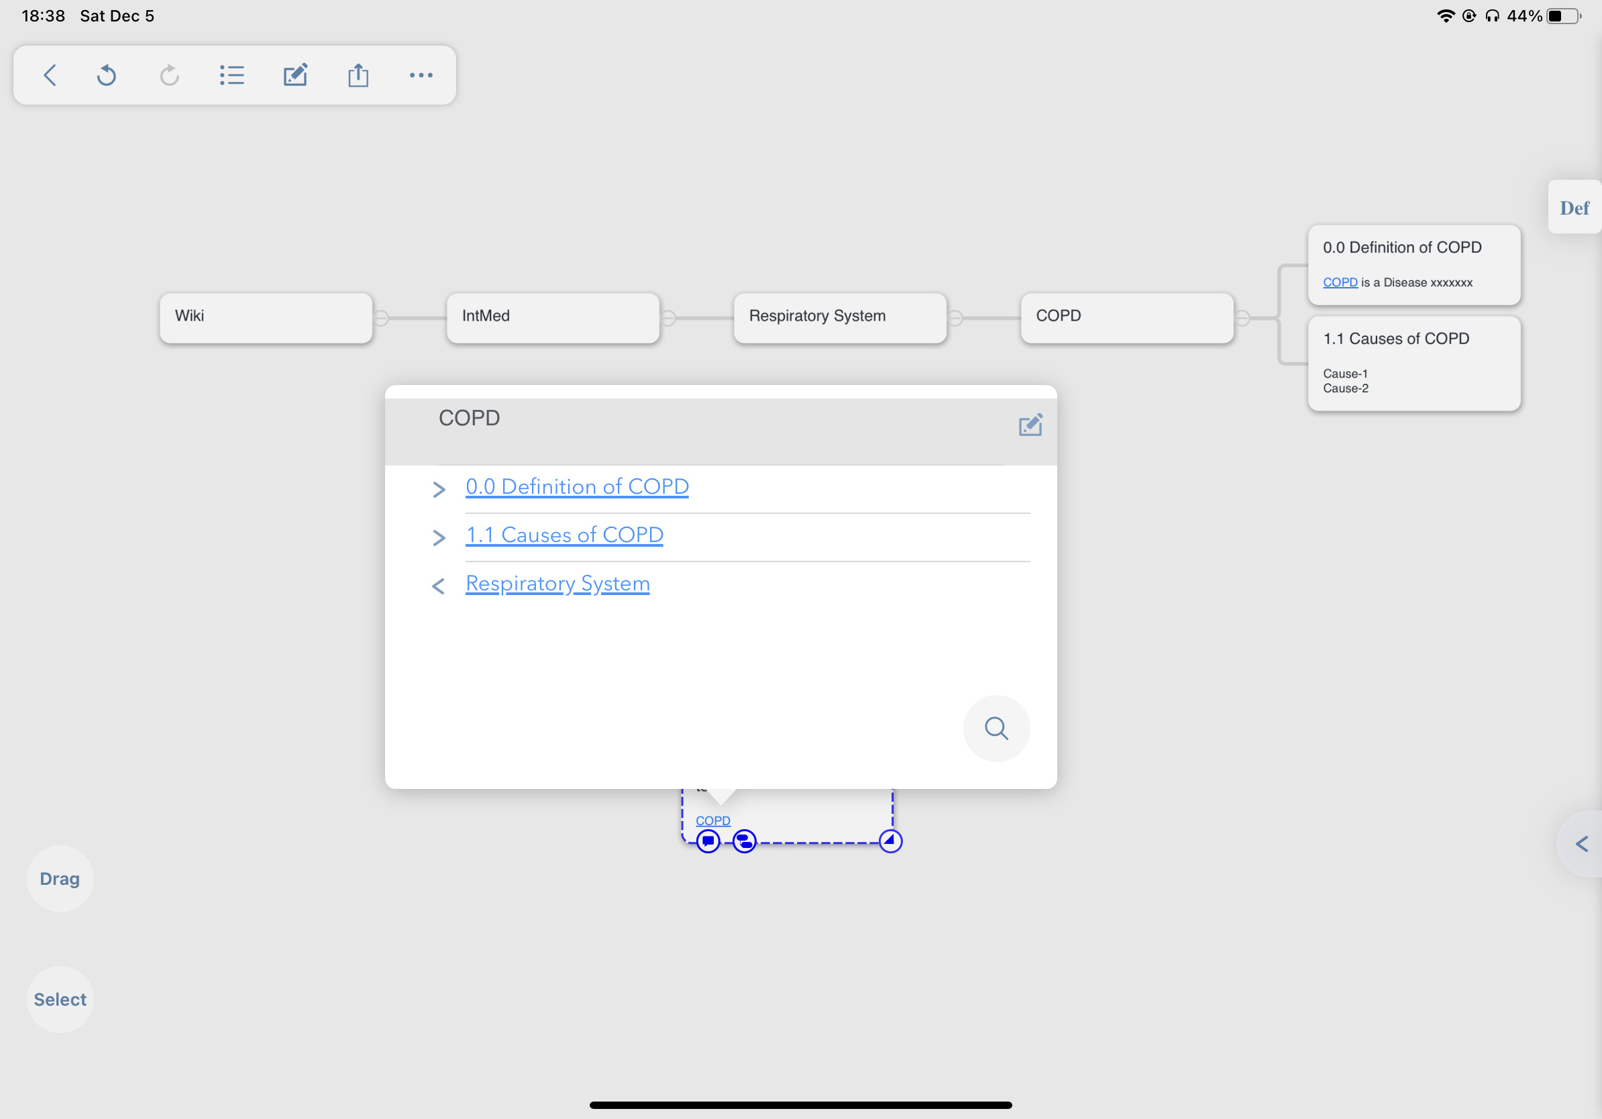Expand 1.1 Causes of COPD chevron
The height and width of the screenshot is (1119, 1602).
tap(439, 537)
